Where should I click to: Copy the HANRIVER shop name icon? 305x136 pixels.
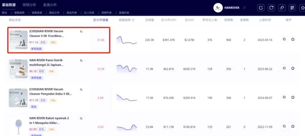[x=245, y=8]
